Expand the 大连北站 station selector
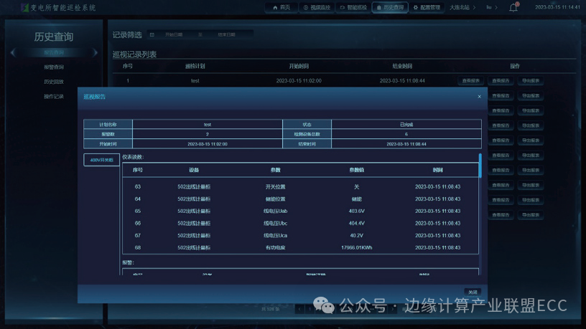Screen dimensions: 586x329 (462, 7)
